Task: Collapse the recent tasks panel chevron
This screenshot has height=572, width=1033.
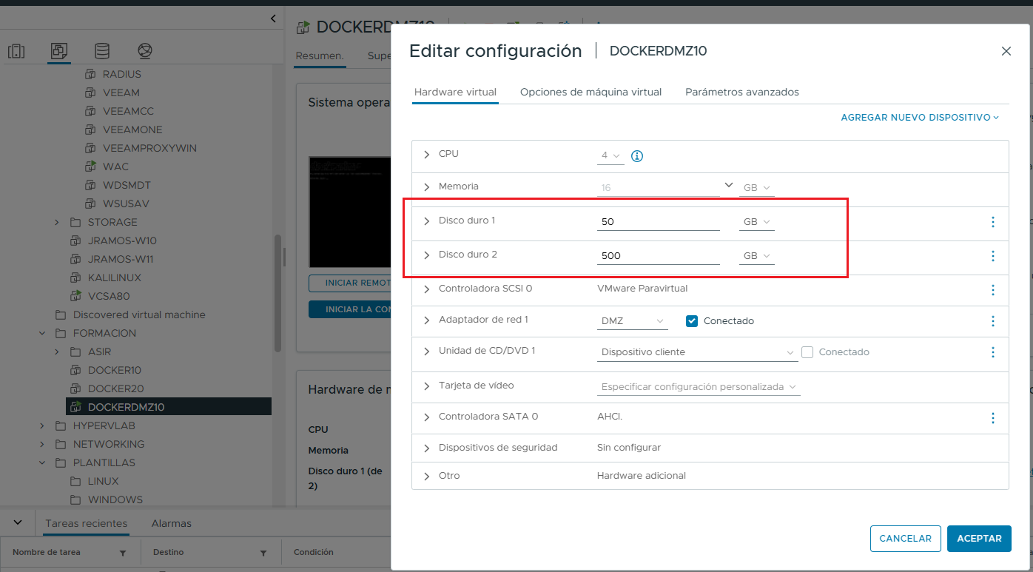Action: point(18,522)
